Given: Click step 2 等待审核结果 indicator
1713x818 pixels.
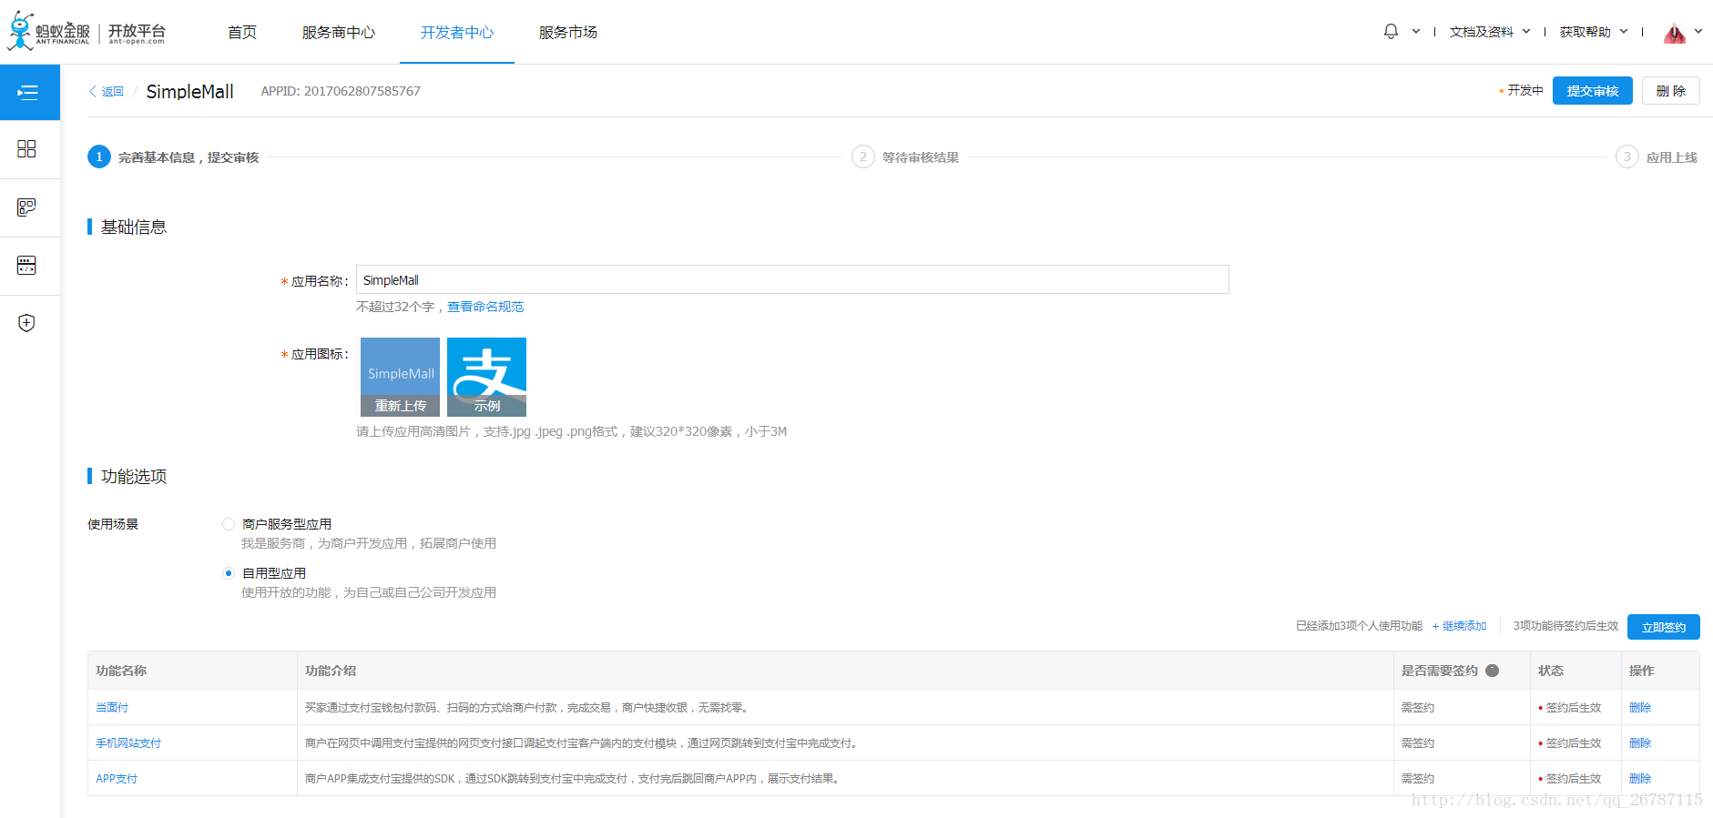Looking at the screenshot, I should [x=905, y=157].
